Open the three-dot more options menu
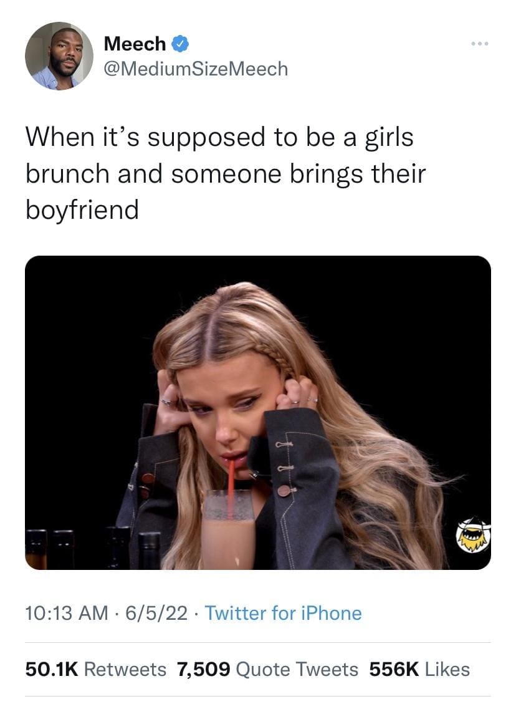The height and width of the screenshot is (704, 516). click(x=480, y=44)
